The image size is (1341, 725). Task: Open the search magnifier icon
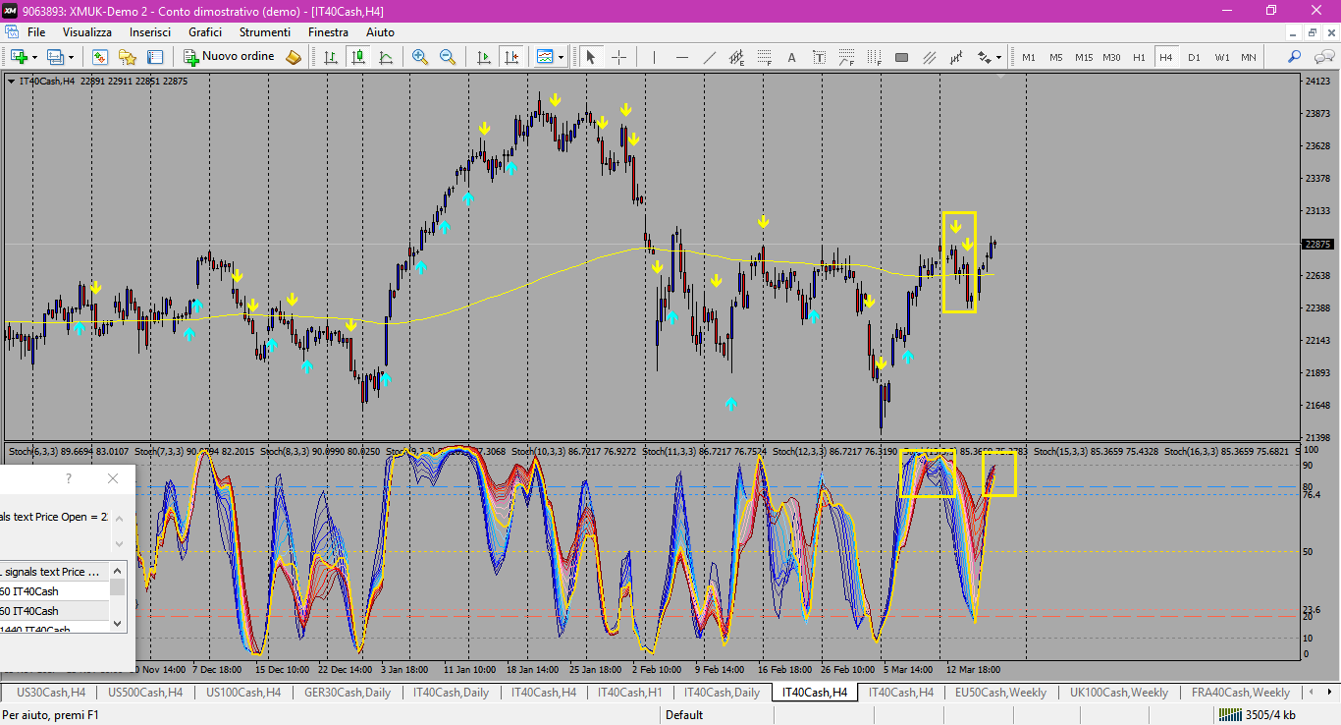[x=1294, y=57]
